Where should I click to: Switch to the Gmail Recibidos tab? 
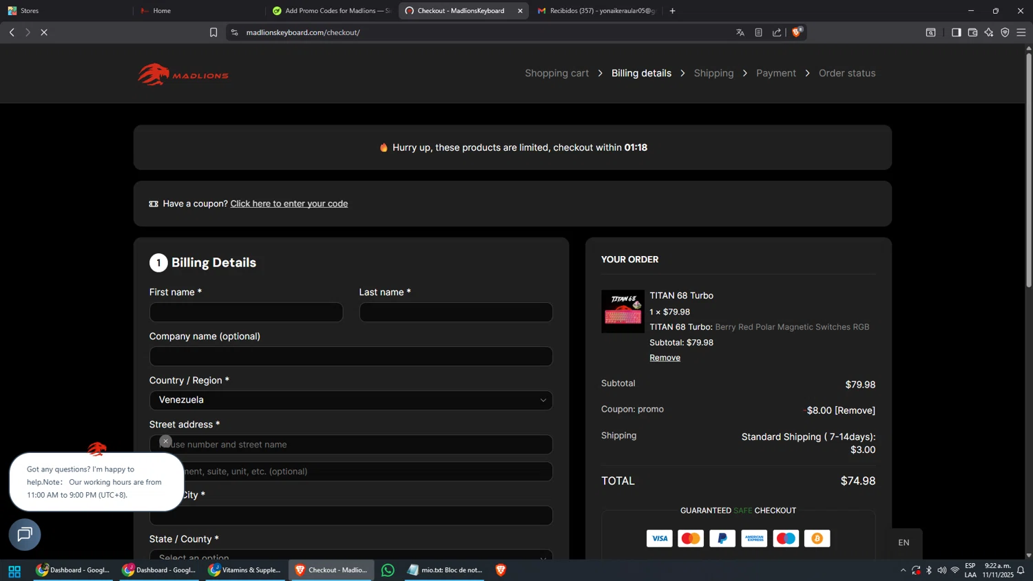(596, 10)
